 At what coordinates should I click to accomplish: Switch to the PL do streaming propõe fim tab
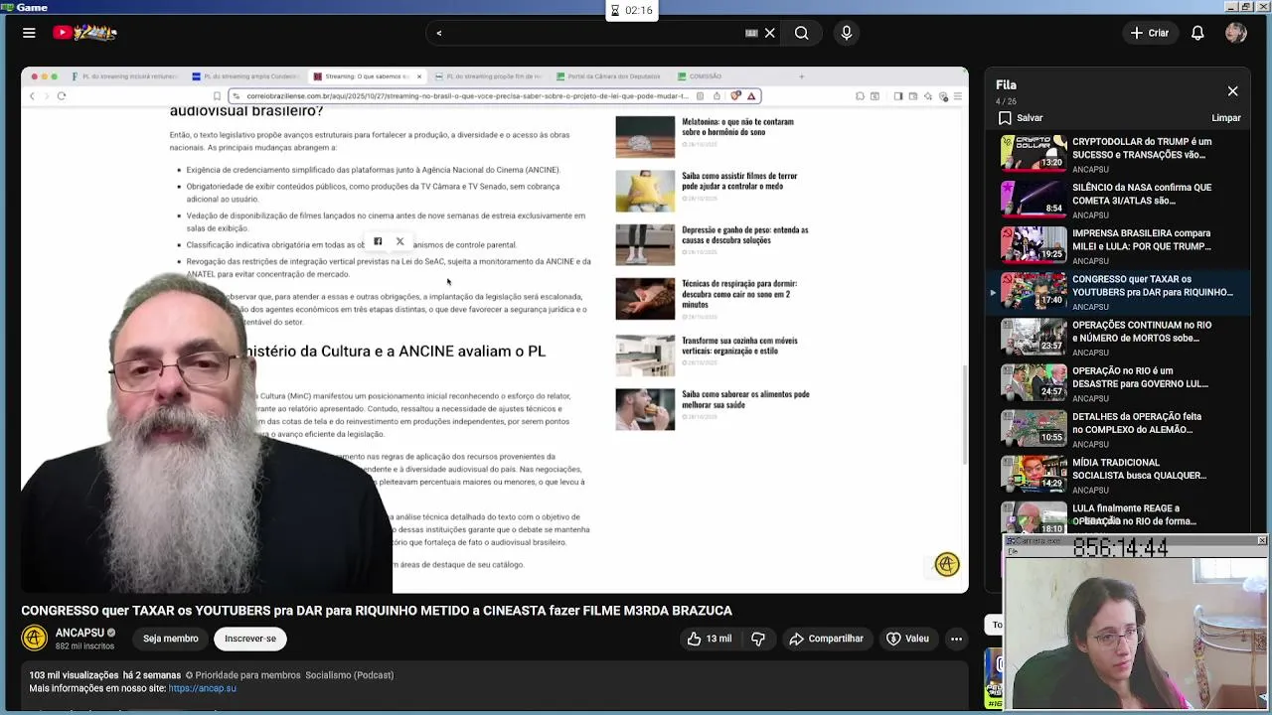pyautogui.click(x=489, y=76)
